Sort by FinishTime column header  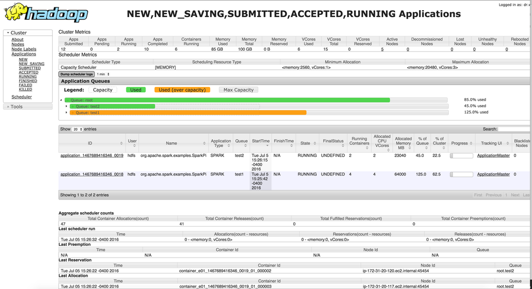(x=284, y=143)
